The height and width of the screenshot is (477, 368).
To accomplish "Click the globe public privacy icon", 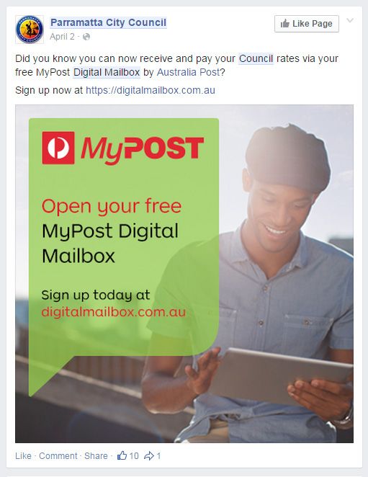I will (x=86, y=37).
